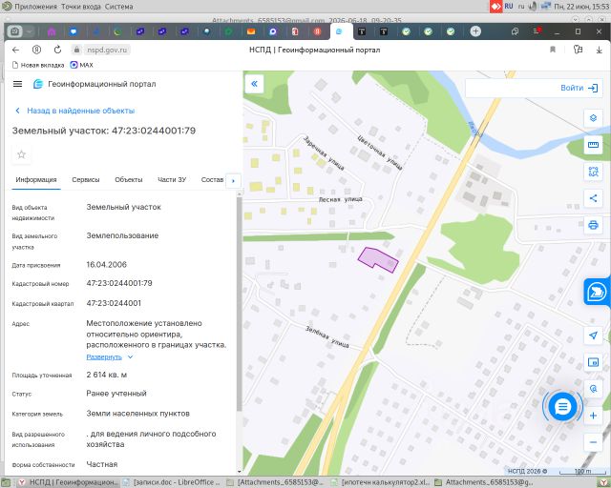Zoom out the map with minus button
The image size is (611, 488).
[x=593, y=442]
